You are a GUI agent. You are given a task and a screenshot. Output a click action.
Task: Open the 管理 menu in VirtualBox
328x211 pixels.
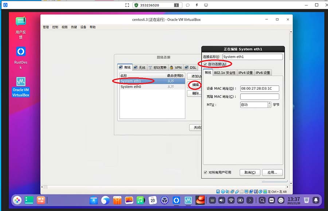(x=46, y=27)
